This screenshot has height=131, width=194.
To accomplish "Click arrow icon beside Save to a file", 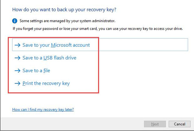I will 17,71.
